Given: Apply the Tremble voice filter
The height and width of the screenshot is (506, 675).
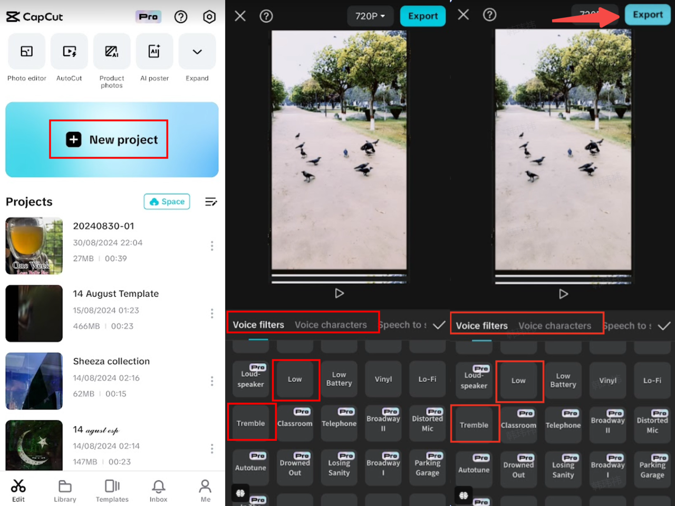Looking at the screenshot, I should click(x=252, y=423).
